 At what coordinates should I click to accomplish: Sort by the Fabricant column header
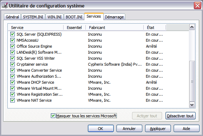pyautogui.click(x=115, y=28)
